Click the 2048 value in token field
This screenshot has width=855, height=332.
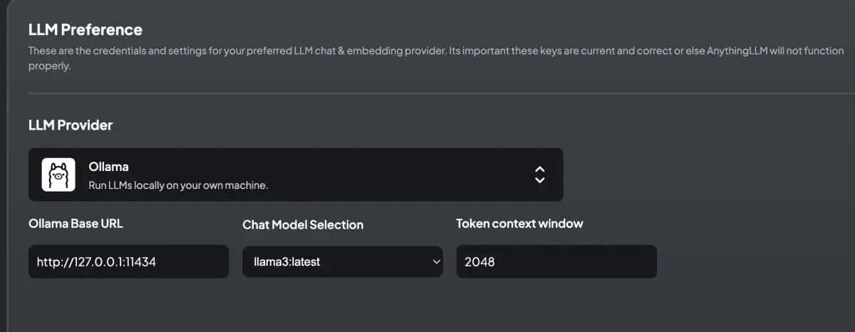[480, 262]
